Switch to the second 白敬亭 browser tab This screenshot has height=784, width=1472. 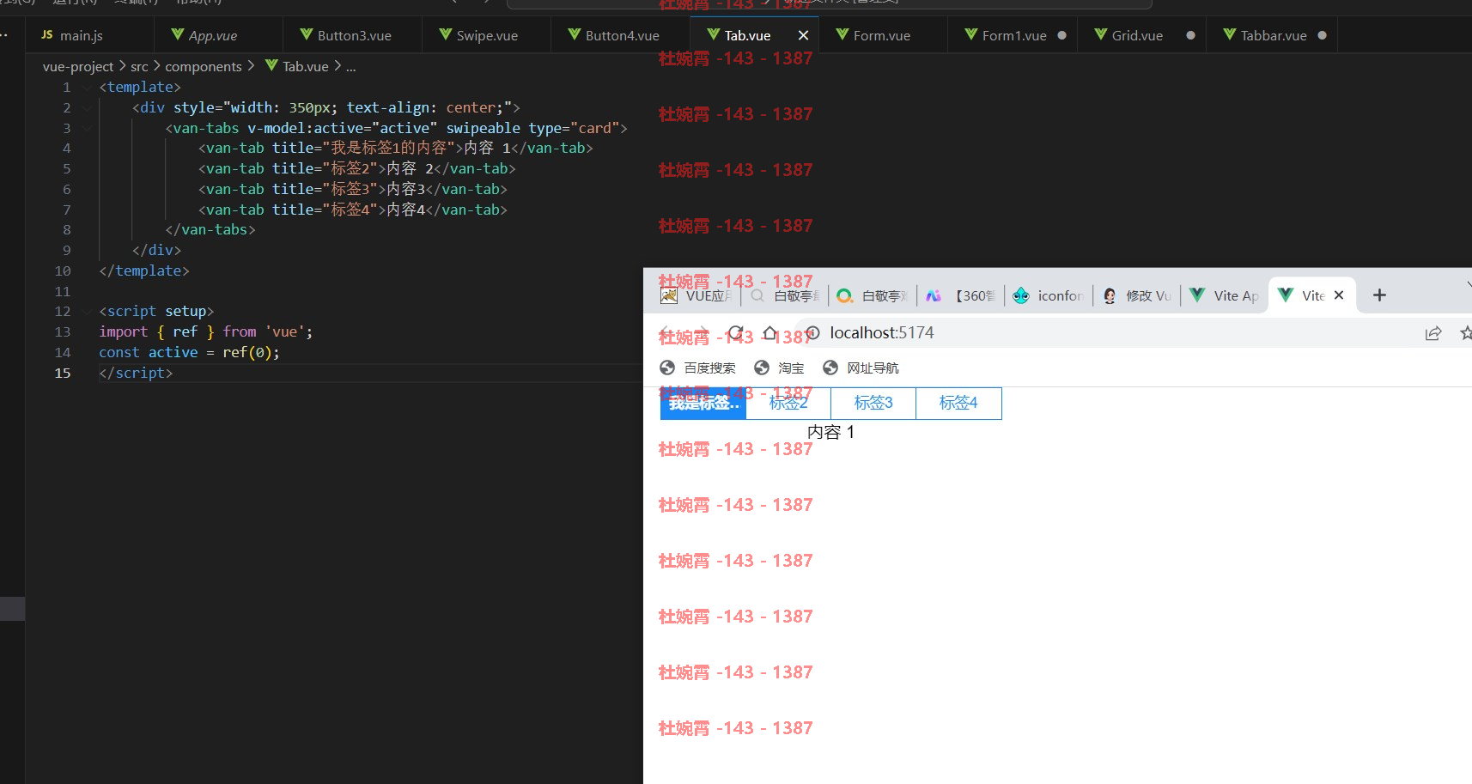(873, 295)
